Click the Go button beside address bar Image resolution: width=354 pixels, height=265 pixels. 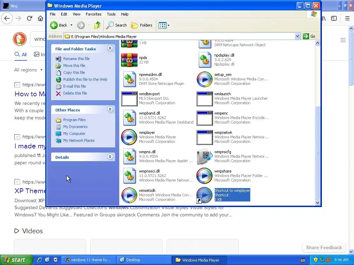309,36
